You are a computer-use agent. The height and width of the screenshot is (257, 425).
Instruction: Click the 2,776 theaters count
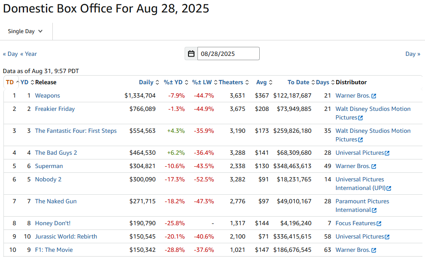237,202
